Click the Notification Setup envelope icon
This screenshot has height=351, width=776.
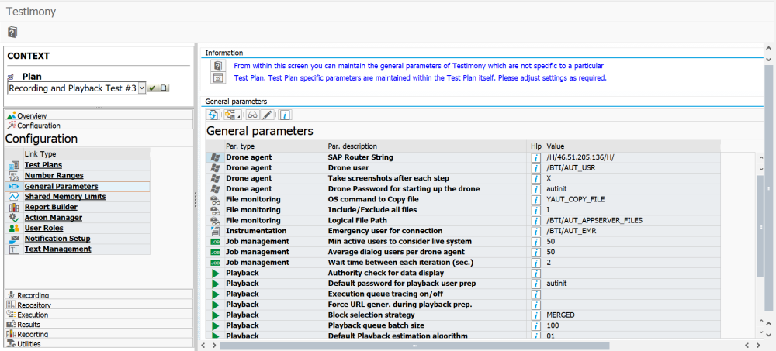coord(14,239)
